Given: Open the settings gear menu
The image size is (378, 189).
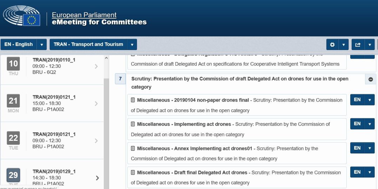Looking at the screenshot, I should [x=332, y=45].
